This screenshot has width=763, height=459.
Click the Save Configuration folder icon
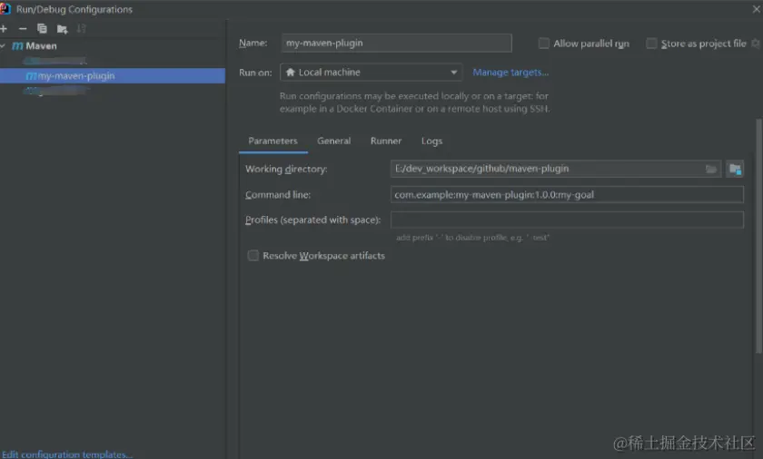62,28
